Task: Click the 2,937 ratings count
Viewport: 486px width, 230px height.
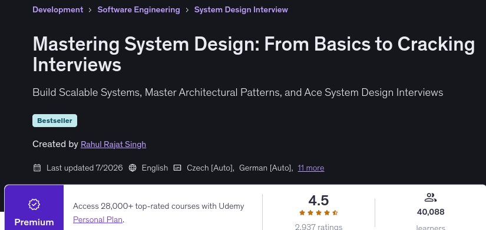Action: click(318, 227)
